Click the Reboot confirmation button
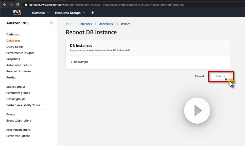The height and width of the screenshot is (146, 245). (x=220, y=76)
